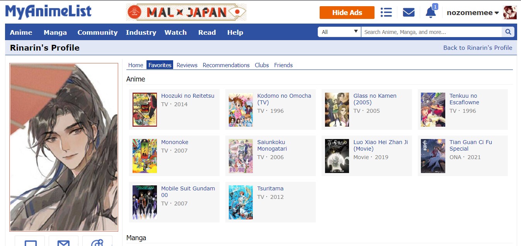Switch to the Home profile tab
Viewport: 521px width, 246px height.
pos(136,65)
